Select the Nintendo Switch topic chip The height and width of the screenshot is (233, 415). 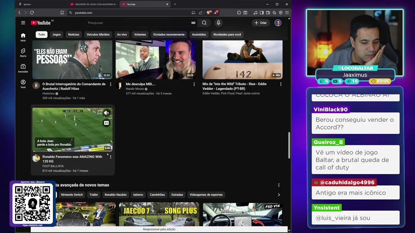tap(72, 195)
